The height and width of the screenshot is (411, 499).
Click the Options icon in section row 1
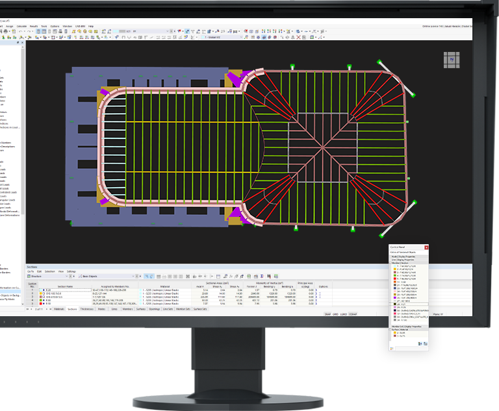tap(316, 290)
